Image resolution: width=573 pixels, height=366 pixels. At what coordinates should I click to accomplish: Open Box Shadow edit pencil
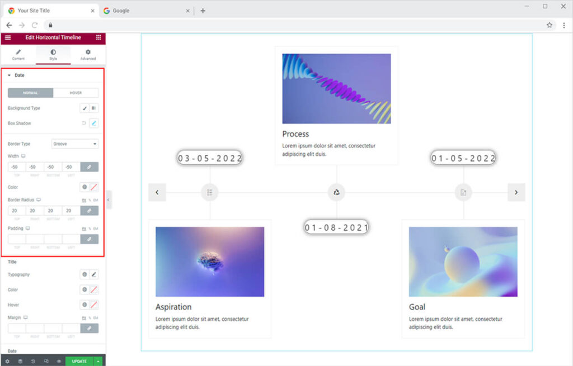click(93, 123)
